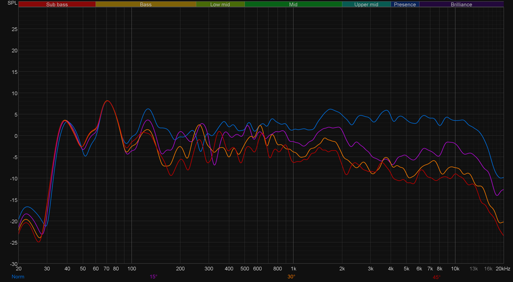Toggle the purple 15° curve legend
This screenshot has width=513, height=282.
[x=153, y=277]
